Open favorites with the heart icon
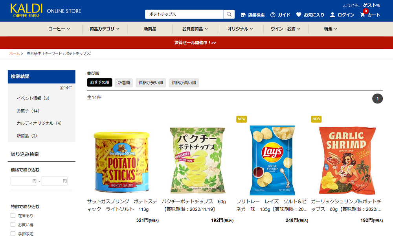 [x=299, y=15]
